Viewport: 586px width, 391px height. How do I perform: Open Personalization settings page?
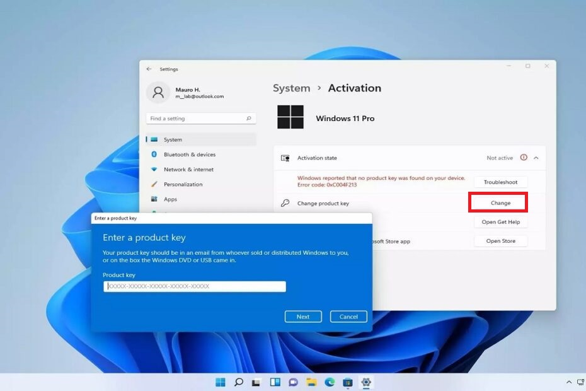(183, 184)
